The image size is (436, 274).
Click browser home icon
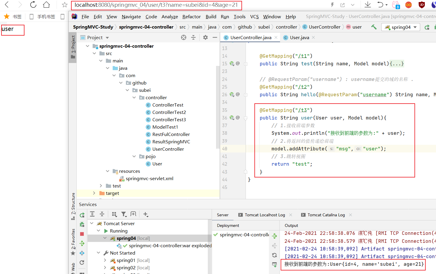click(46, 5)
